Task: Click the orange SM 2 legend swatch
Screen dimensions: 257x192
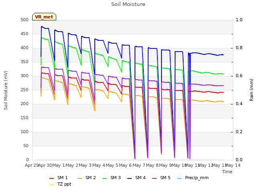Action: [80, 178]
